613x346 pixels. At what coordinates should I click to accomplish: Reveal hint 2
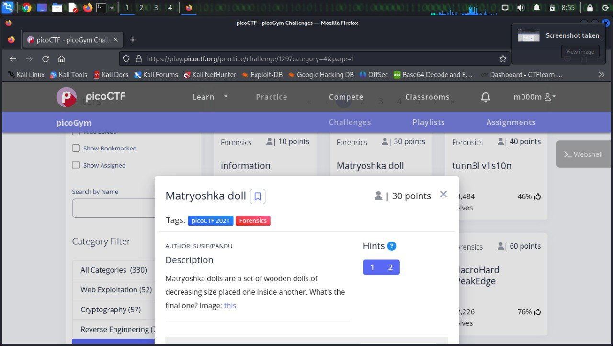tap(390, 267)
